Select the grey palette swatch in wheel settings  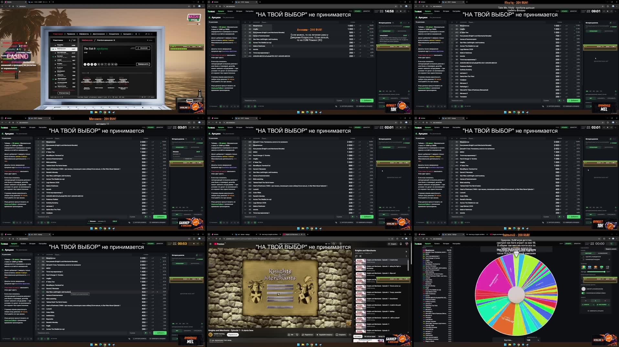(607, 267)
